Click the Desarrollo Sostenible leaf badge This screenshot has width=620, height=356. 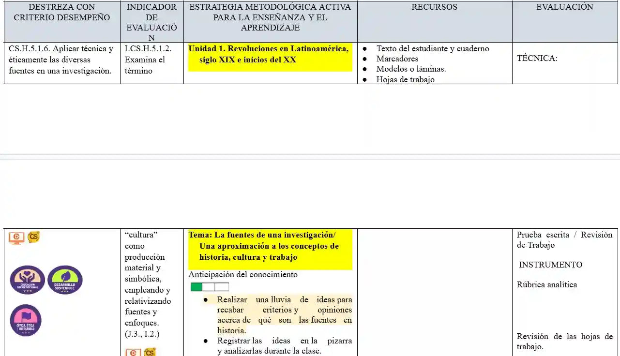(65, 280)
